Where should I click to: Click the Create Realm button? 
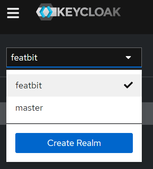[74, 143]
